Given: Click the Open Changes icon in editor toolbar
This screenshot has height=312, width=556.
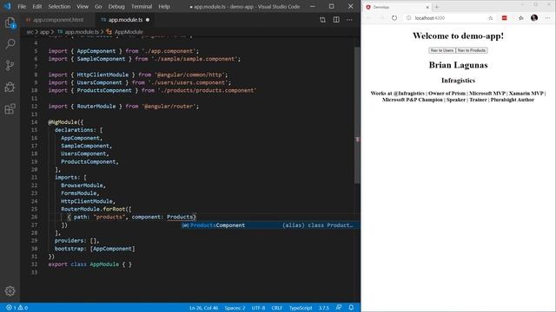Looking at the screenshot, I should pyautogui.click(x=322, y=20).
